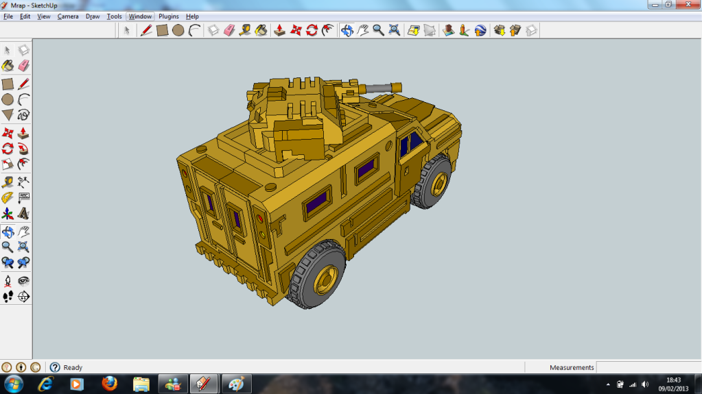Choose the Freehand tool in left toolset
Screen dimensions: 702x394
(x=23, y=115)
